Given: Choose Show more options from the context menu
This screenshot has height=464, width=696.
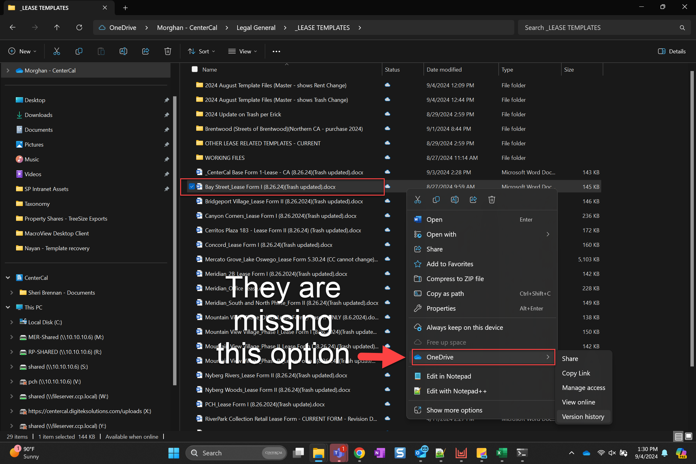Looking at the screenshot, I should [454, 410].
